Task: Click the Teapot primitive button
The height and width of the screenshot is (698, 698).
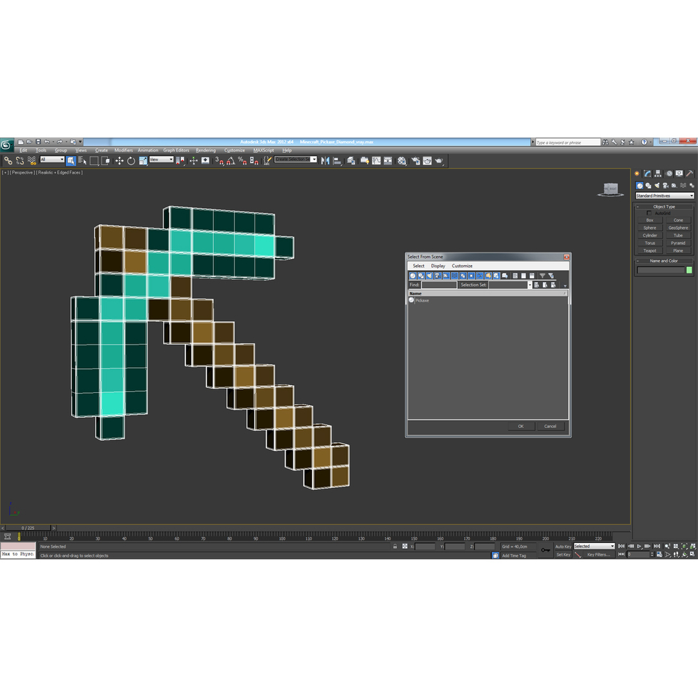Action: (650, 251)
